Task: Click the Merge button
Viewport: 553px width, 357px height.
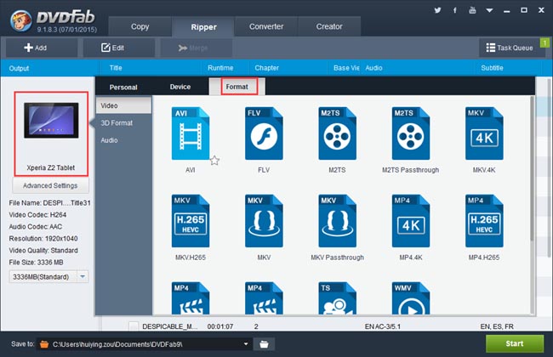Action: coord(197,48)
